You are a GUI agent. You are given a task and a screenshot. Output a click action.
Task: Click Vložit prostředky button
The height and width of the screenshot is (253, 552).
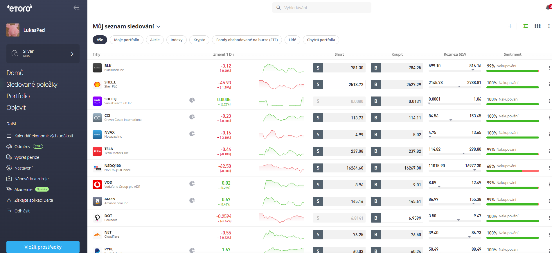coord(43,247)
